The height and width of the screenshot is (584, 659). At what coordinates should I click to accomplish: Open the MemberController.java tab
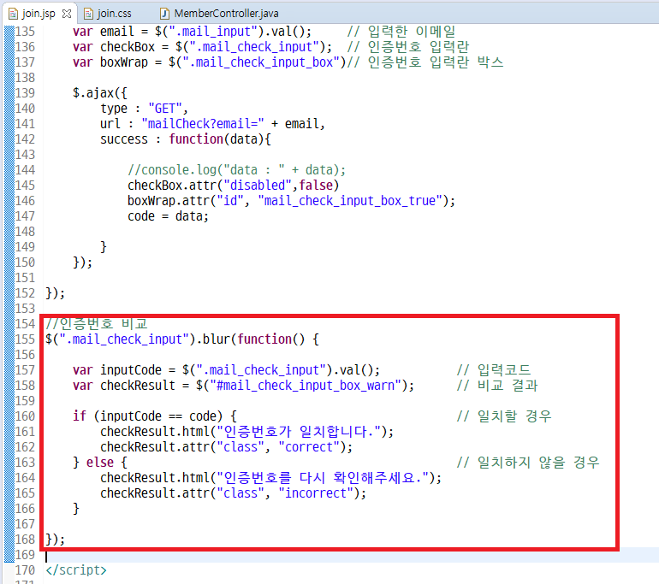click(x=219, y=14)
